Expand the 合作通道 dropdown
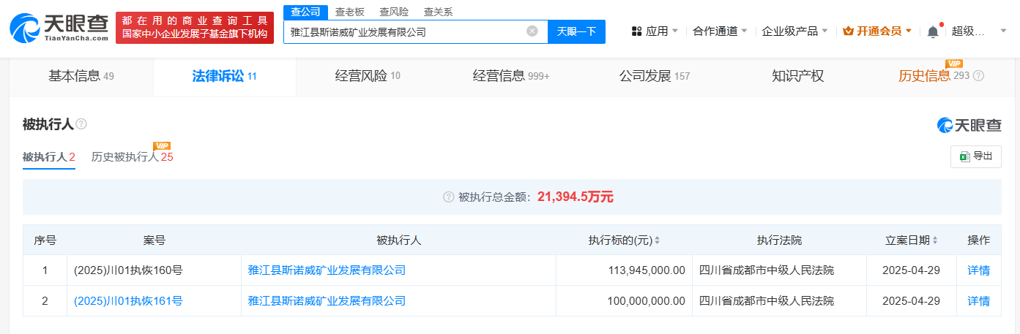This screenshot has height=334, width=1020. coord(720,31)
